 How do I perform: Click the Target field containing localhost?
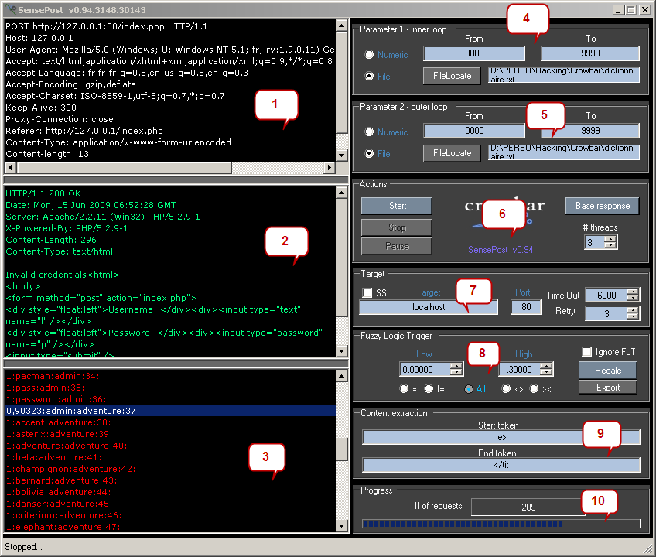[429, 307]
